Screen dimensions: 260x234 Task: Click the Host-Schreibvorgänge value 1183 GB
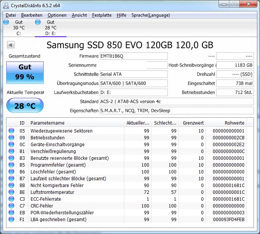[235, 65]
